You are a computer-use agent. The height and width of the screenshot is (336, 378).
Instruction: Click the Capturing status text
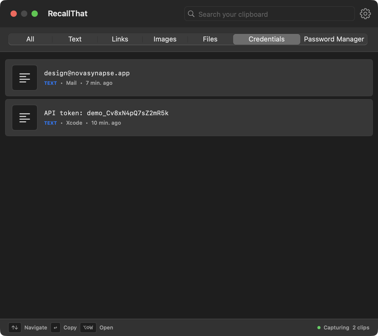pyautogui.click(x=336, y=327)
